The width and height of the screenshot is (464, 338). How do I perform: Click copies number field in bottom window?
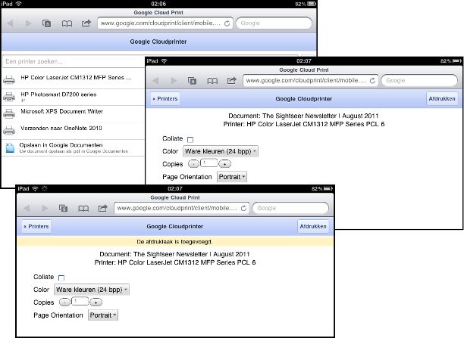80,302
